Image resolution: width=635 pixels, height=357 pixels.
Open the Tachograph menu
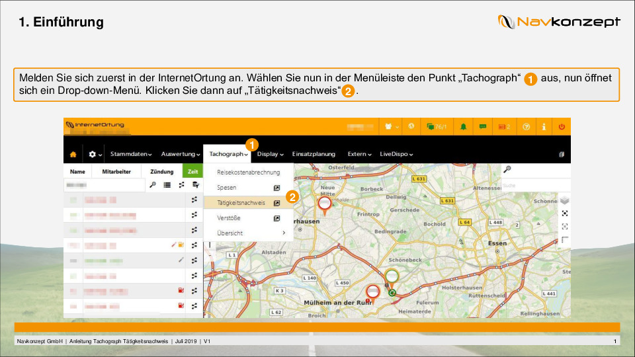[x=228, y=154]
